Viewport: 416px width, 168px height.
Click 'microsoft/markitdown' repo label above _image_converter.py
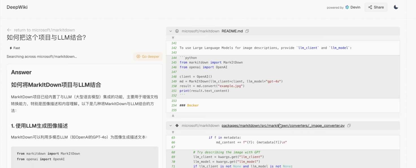[200, 126]
